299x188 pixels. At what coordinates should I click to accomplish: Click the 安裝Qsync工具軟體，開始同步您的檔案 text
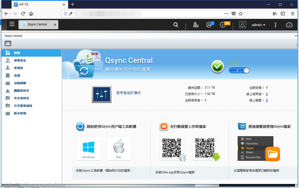click(x=104, y=171)
